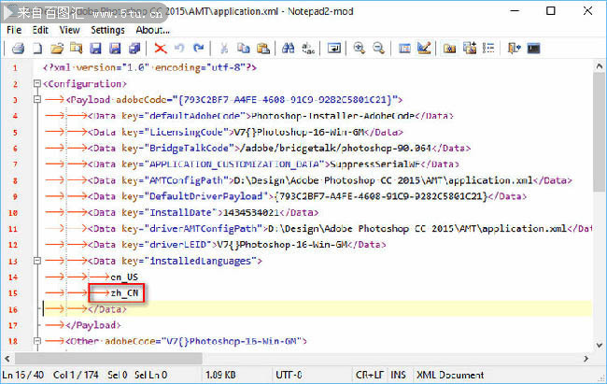The width and height of the screenshot is (607, 384).
Task: Open the Settings menu
Action: [x=107, y=30]
